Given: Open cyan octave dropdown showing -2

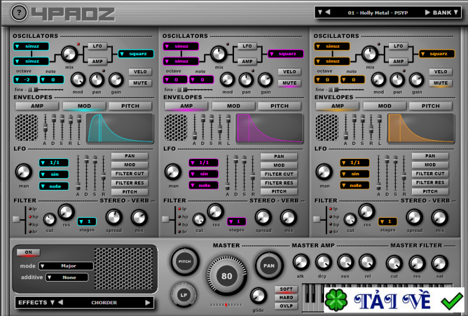Looking at the screenshot, I should pos(25,79).
